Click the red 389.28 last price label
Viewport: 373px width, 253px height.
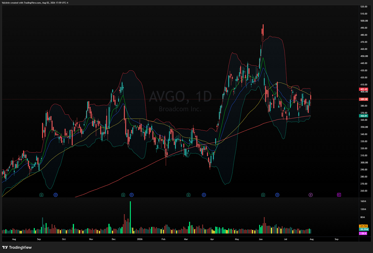coord(364,99)
